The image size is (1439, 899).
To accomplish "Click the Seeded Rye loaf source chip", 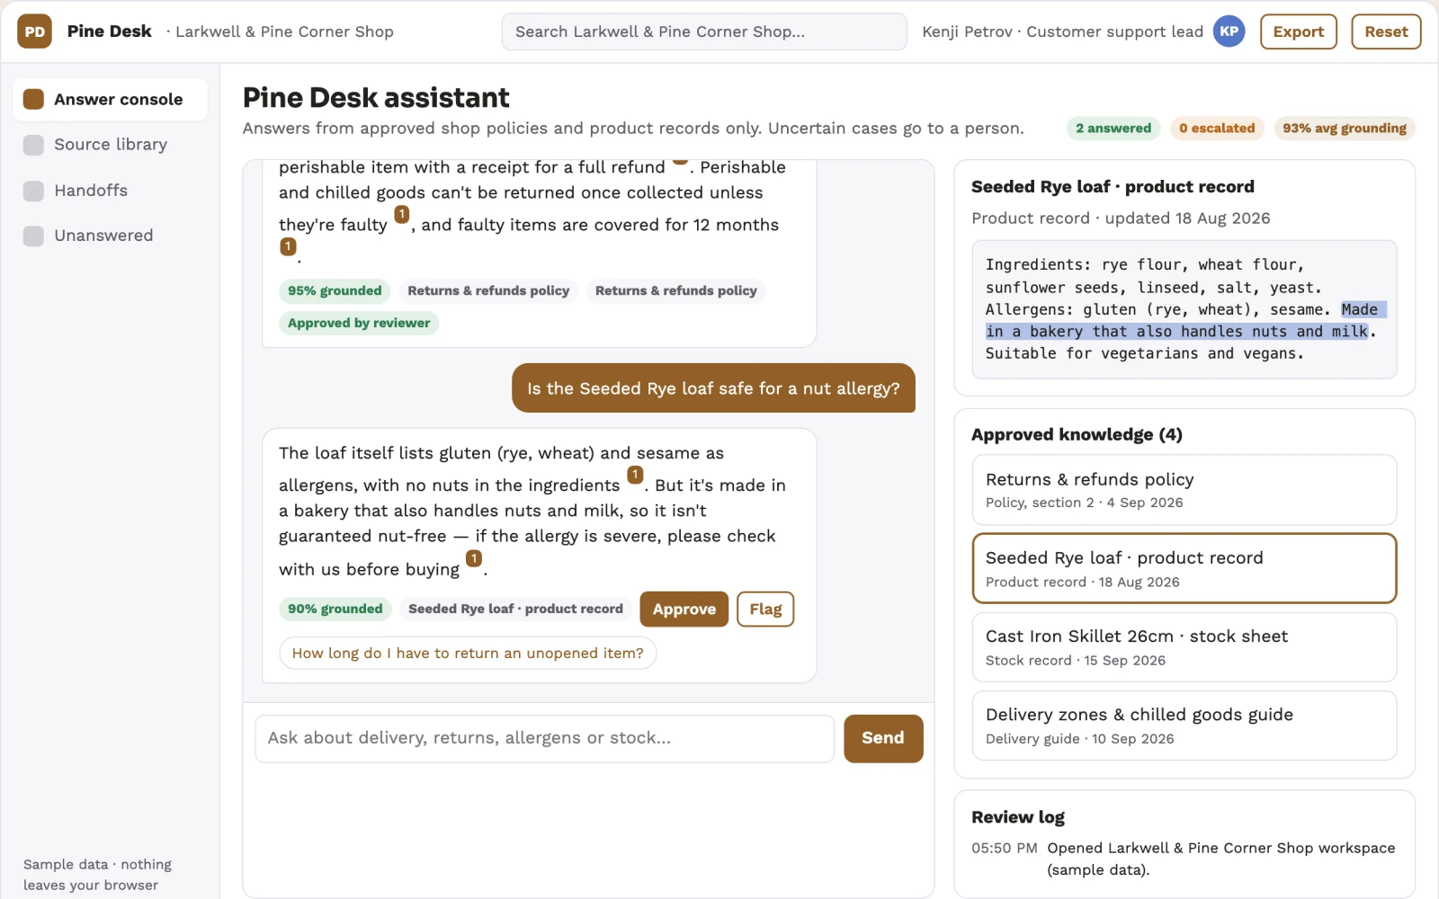I will (515, 609).
